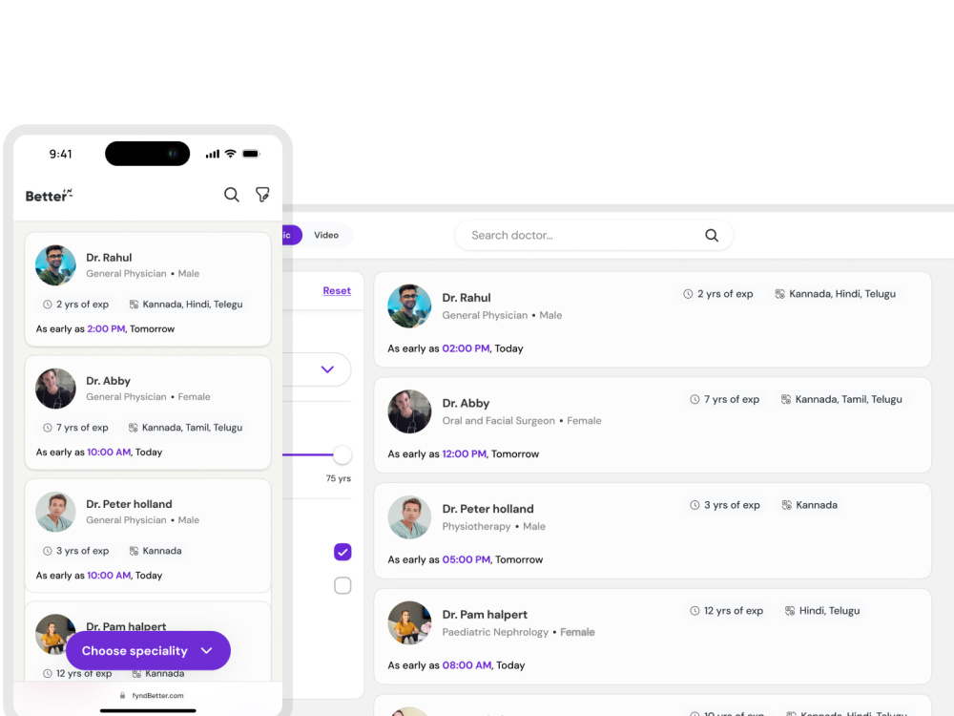
Task: Select 05:00 PM slot for Dr. Peter holland
Action: pos(467,560)
